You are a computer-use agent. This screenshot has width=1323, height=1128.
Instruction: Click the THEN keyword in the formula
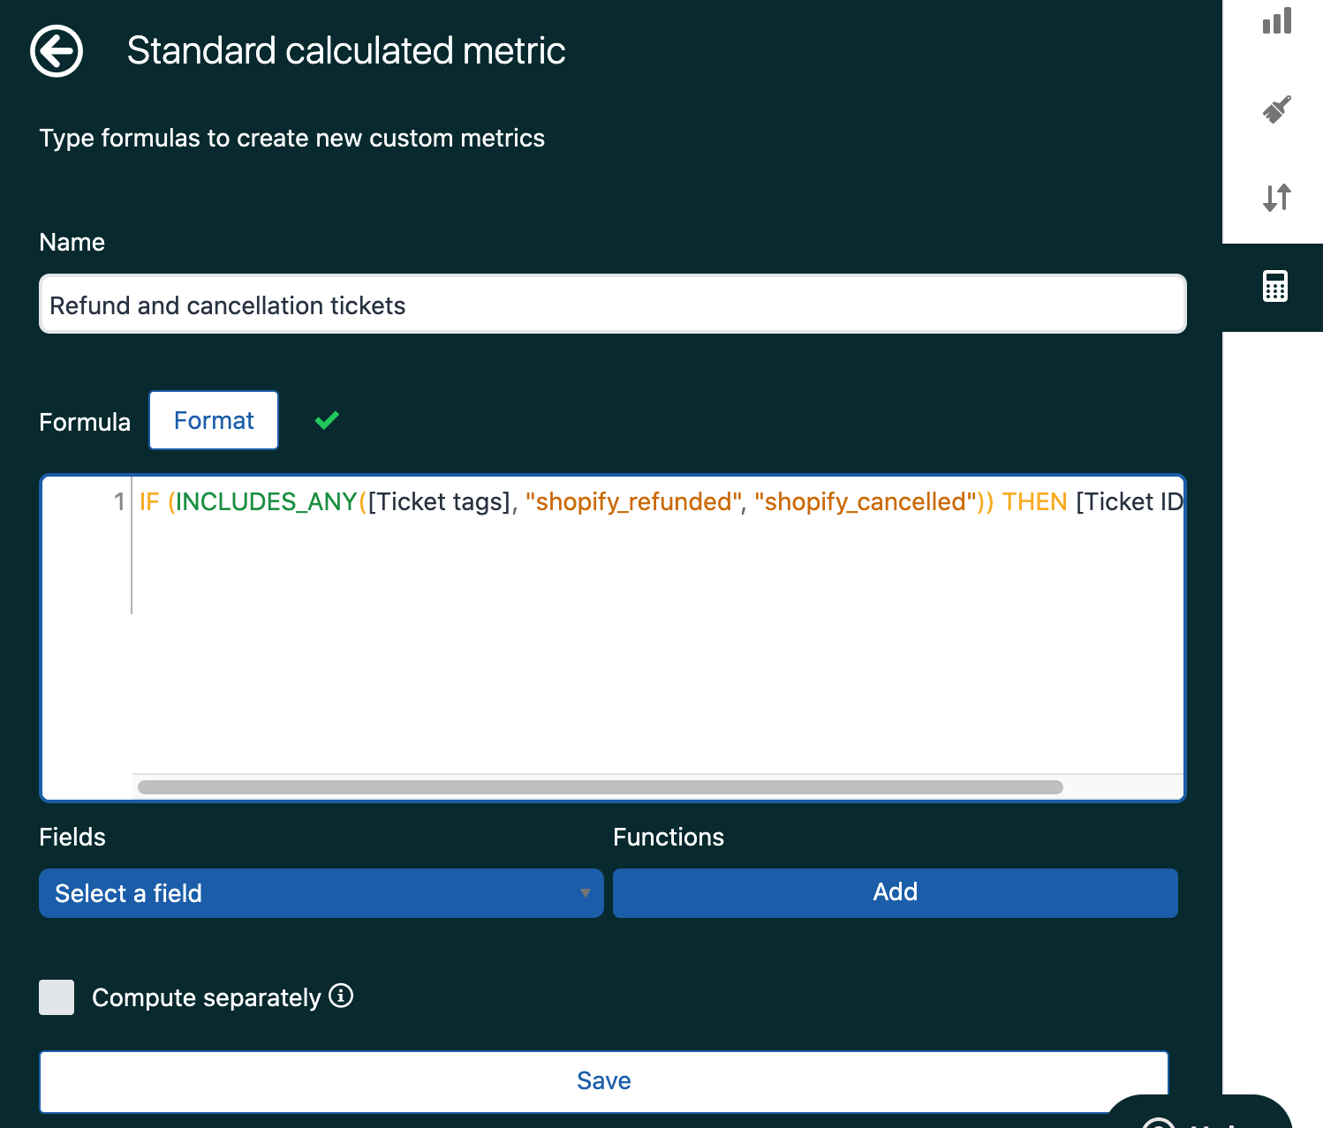(x=1035, y=501)
